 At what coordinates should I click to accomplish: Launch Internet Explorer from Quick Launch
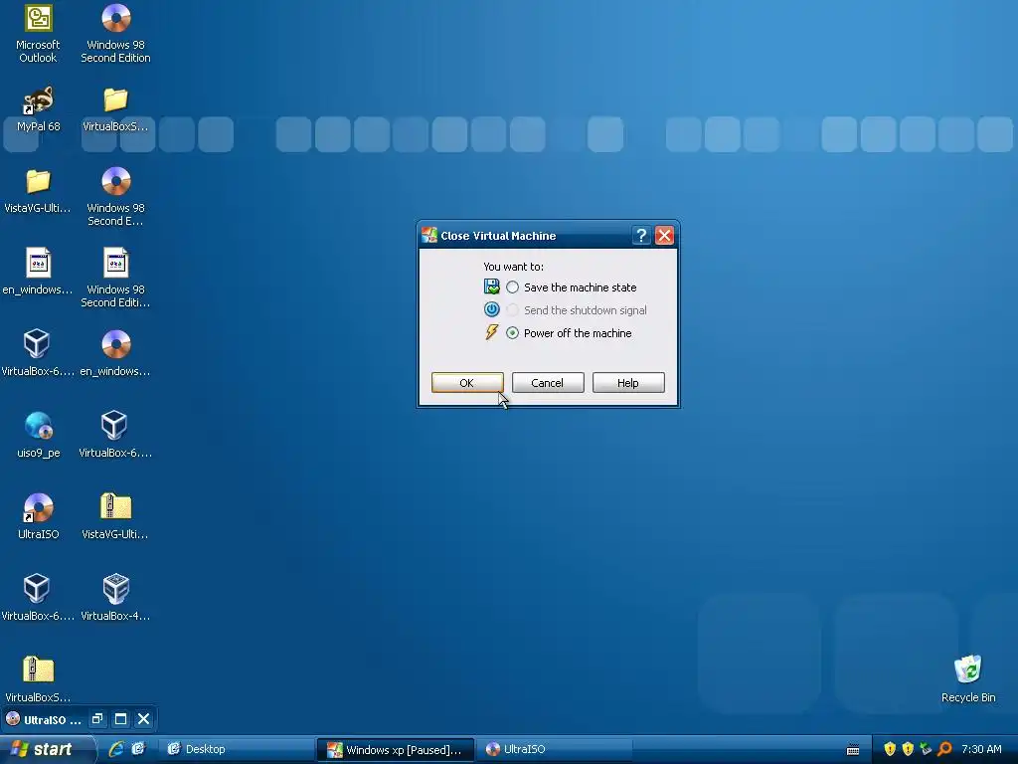pyautogui.click(x=116, y=749)
